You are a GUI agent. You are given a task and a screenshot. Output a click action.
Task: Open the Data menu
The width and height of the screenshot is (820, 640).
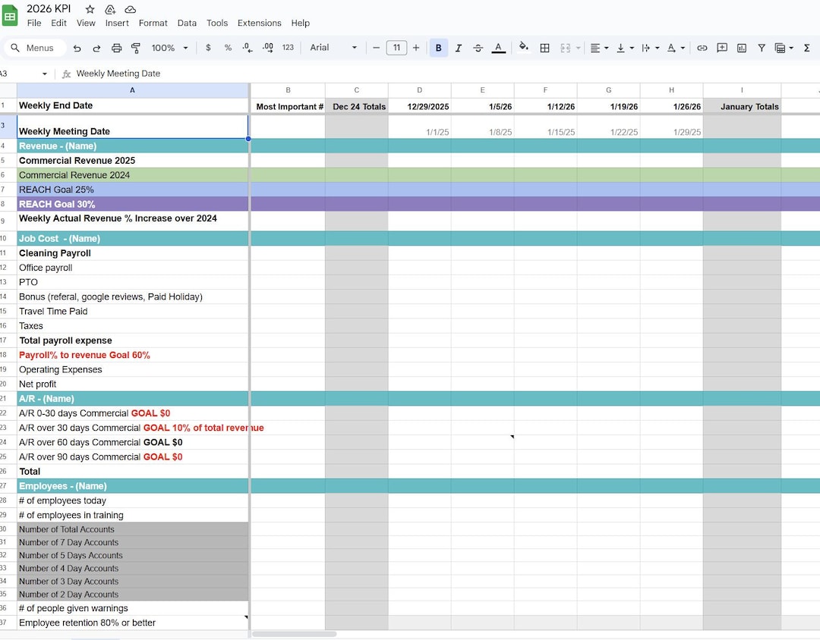click(x=187, y=23)
